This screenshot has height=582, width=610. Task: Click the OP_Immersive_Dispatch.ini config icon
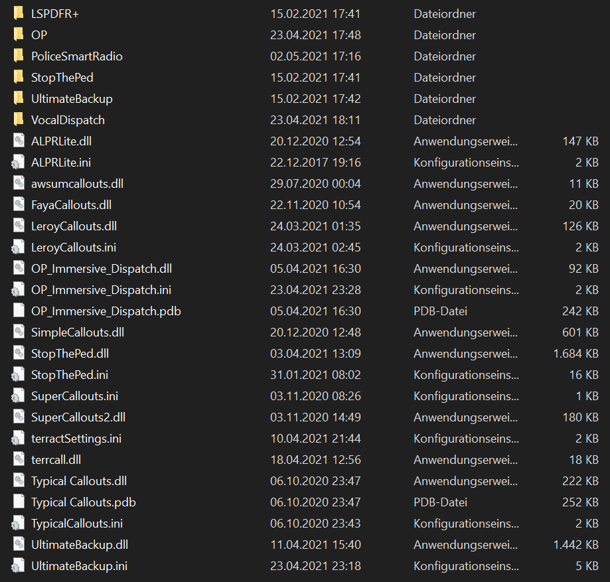pyautogui.click(x=18, y=290)
